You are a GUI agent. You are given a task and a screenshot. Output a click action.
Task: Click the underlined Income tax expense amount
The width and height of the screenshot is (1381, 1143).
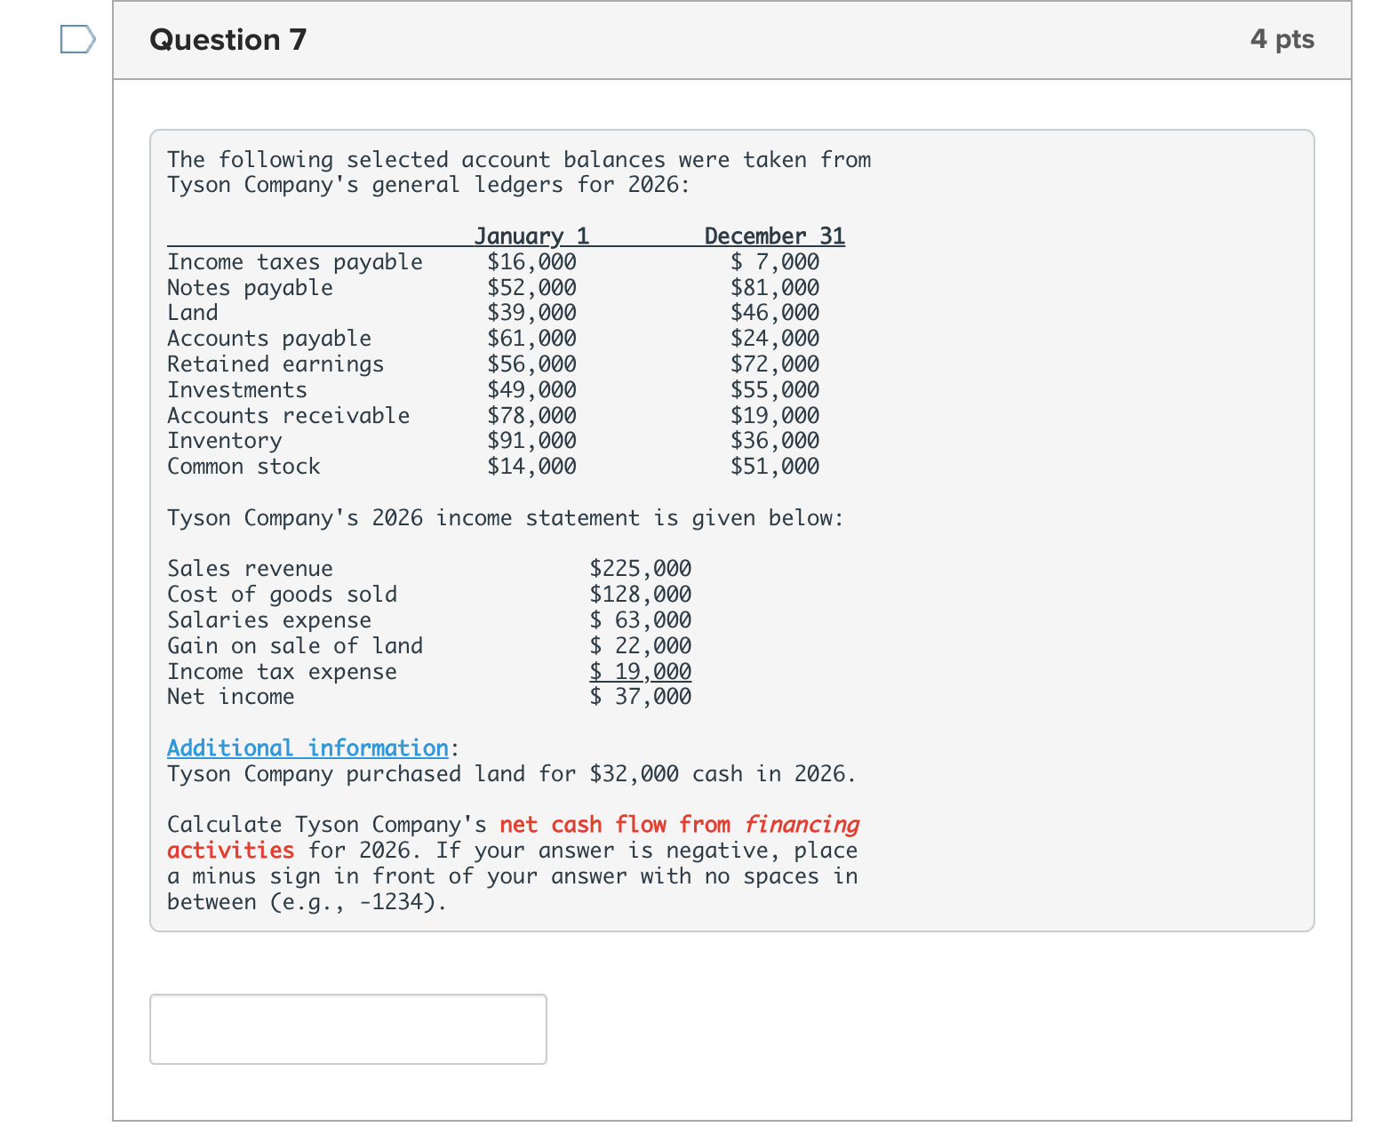click(641, 672)
